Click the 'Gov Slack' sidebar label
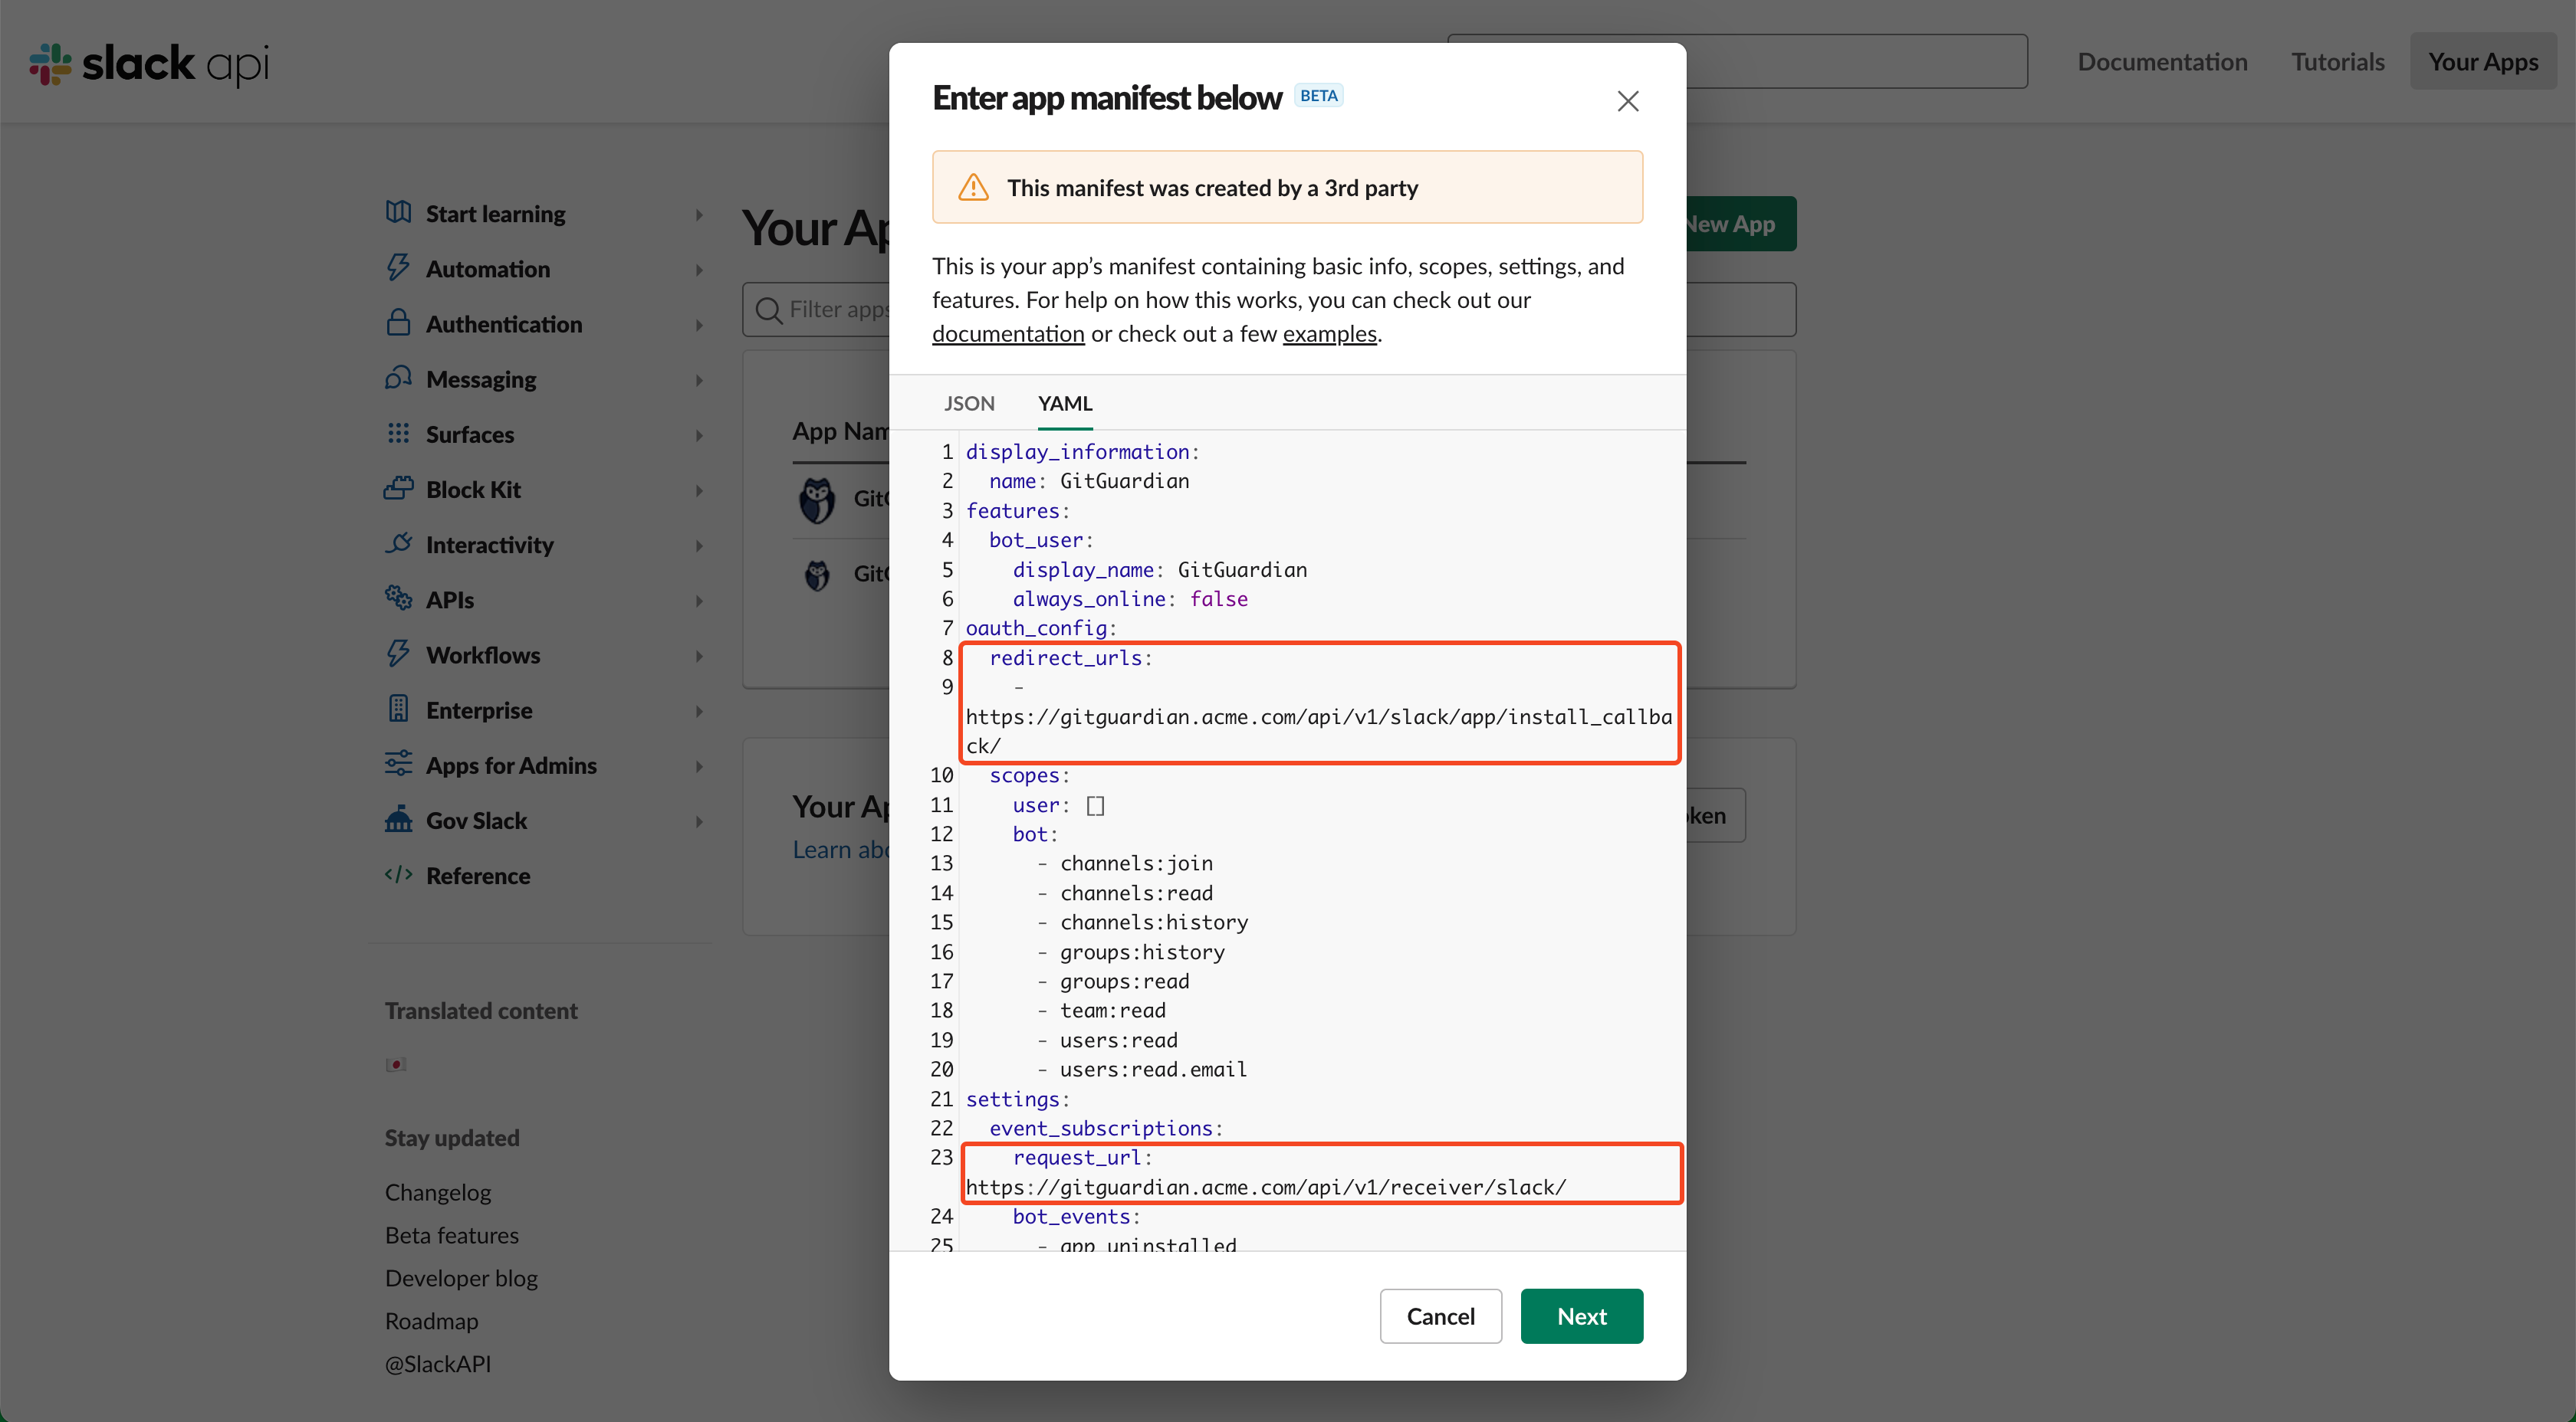 point(476,821)
